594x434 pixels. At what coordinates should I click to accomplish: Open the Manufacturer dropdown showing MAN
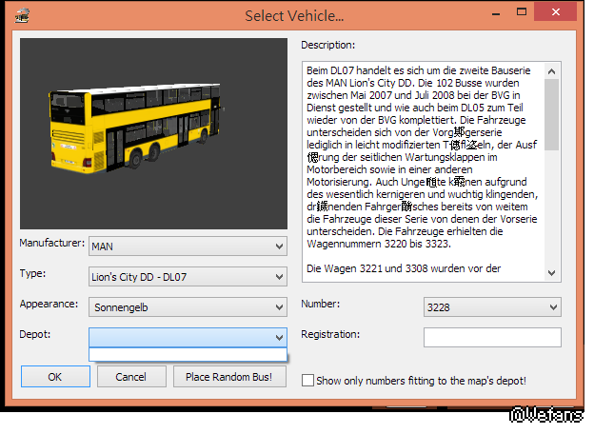[188, 247]
